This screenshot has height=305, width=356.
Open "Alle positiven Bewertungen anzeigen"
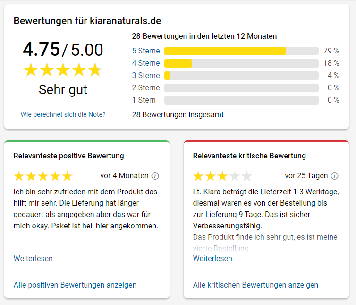pos(75,285)
